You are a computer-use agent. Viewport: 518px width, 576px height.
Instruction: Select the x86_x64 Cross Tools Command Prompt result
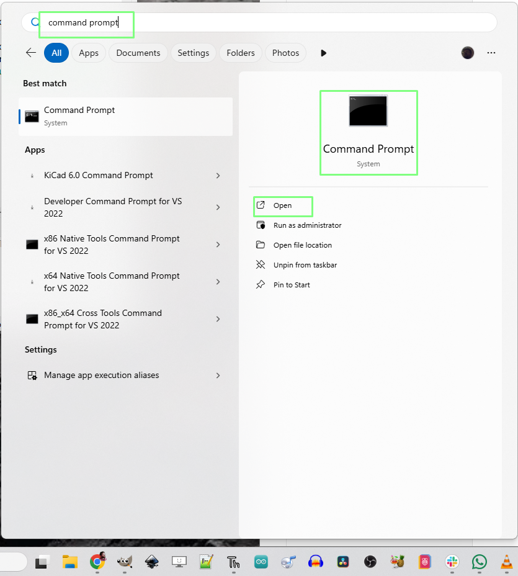click(x=125, y=319)
